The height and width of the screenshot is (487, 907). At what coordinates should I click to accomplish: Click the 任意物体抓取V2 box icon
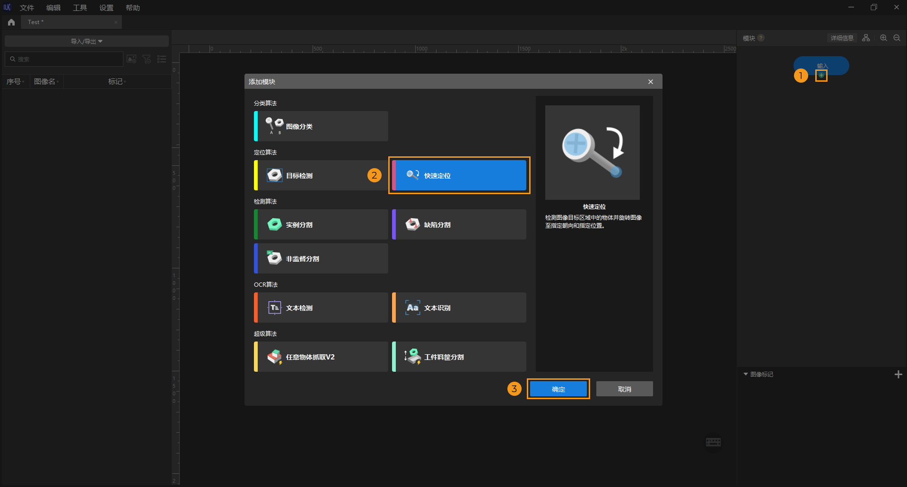pyautogui.click(x=274, y=357)
